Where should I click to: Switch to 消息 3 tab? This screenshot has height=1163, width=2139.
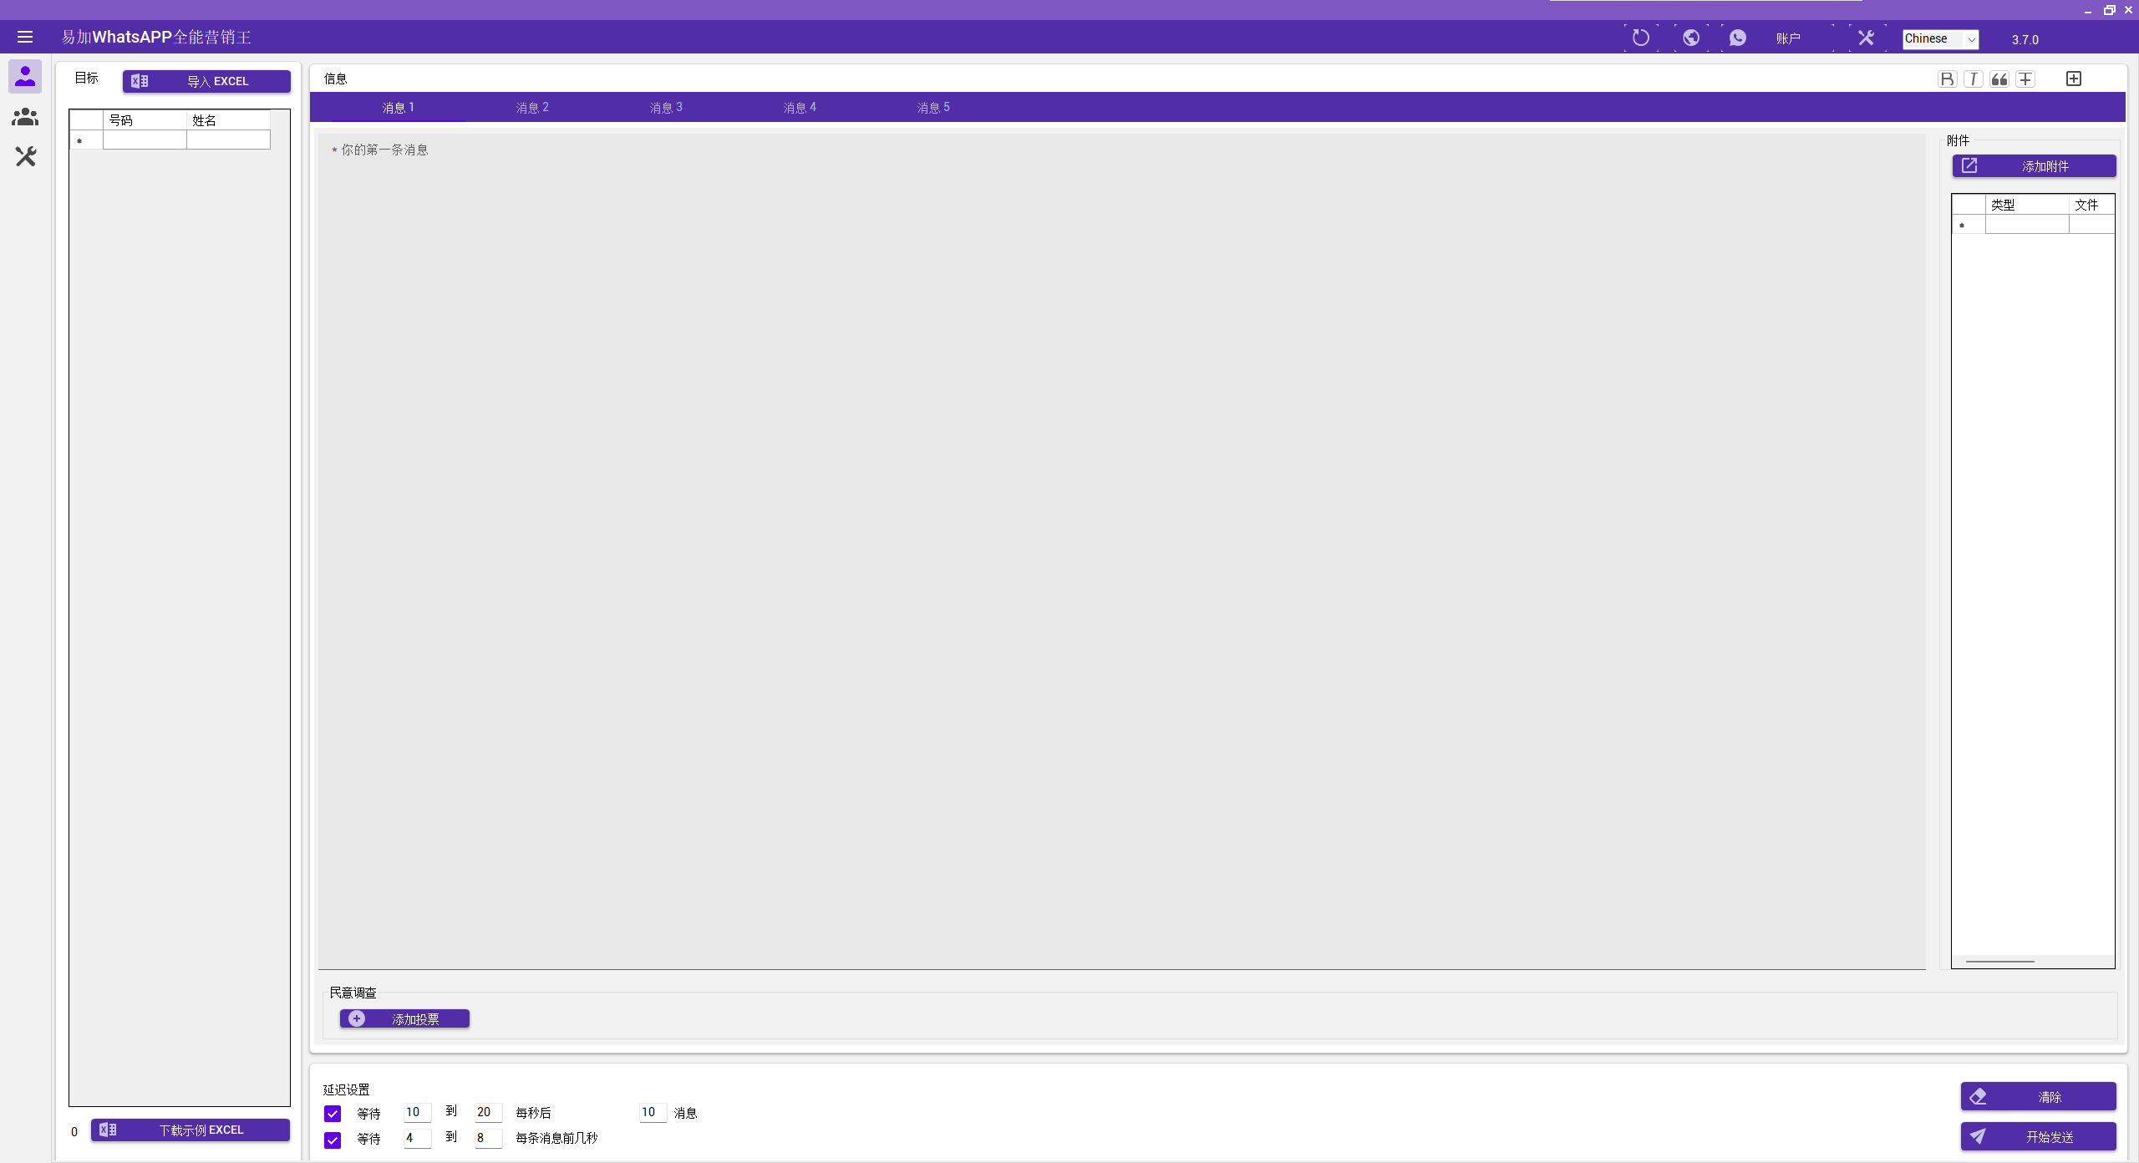coord(666,107)
